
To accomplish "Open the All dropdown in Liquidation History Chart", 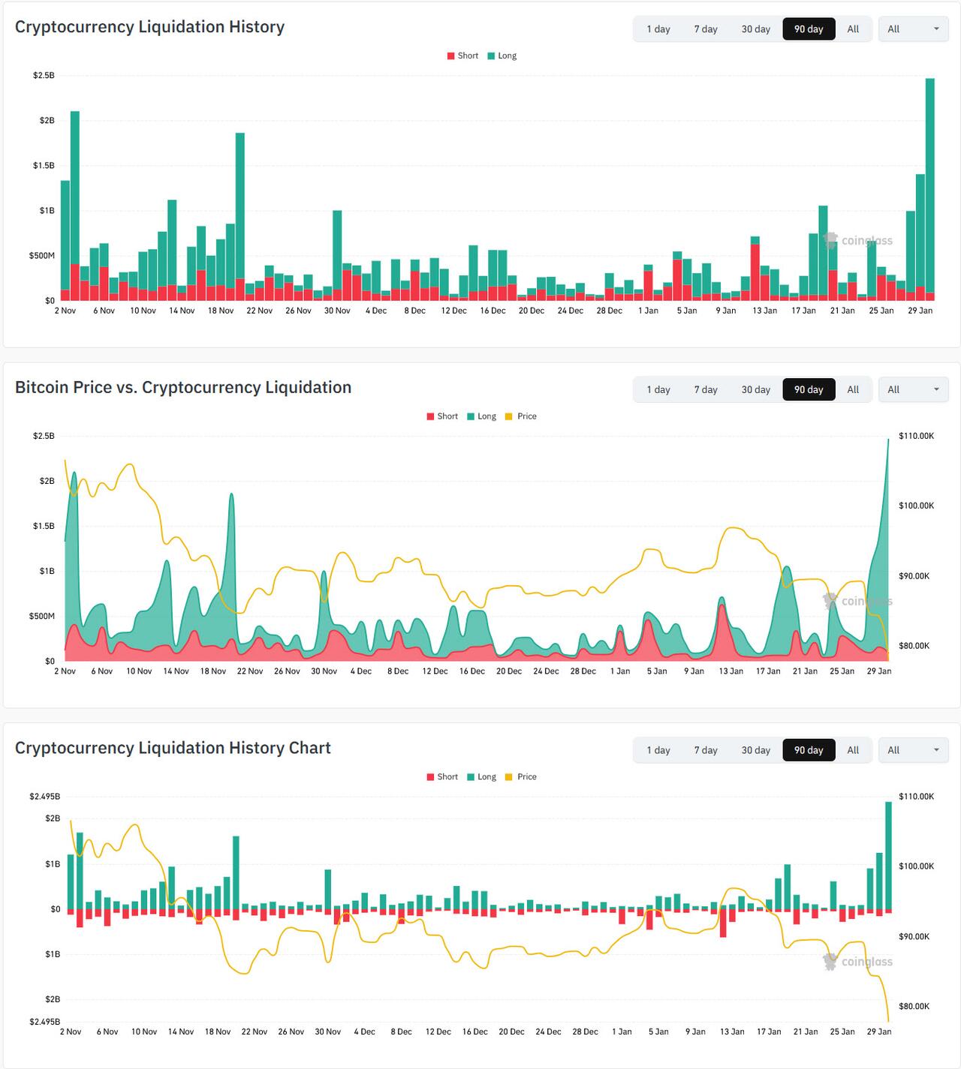I will (x=913, y=750).
